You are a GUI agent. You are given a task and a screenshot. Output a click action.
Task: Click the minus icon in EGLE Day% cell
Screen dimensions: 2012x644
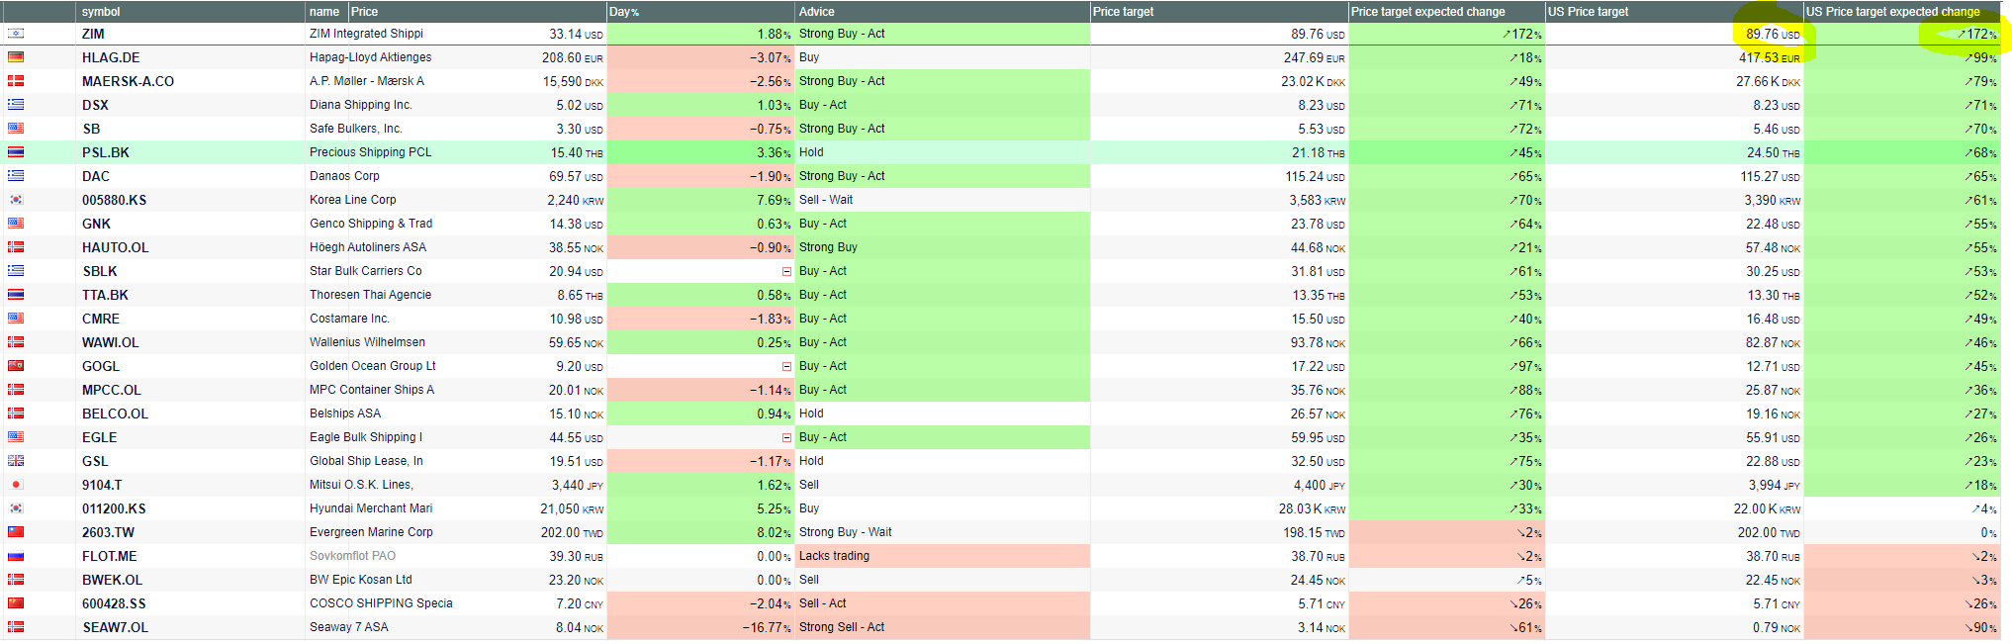point(786,437)
